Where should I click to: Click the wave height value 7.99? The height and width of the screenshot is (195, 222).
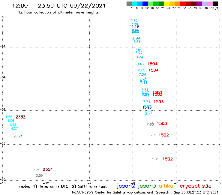pos(139,53)
